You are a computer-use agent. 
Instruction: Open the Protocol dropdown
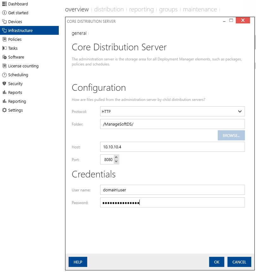tap(173, 111)
